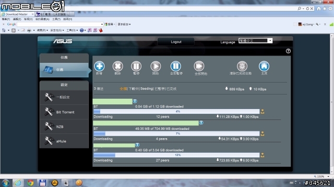Screen dimensions: 334x187
Task: Click the blue help icon in command bar
Action: [81, 30]
